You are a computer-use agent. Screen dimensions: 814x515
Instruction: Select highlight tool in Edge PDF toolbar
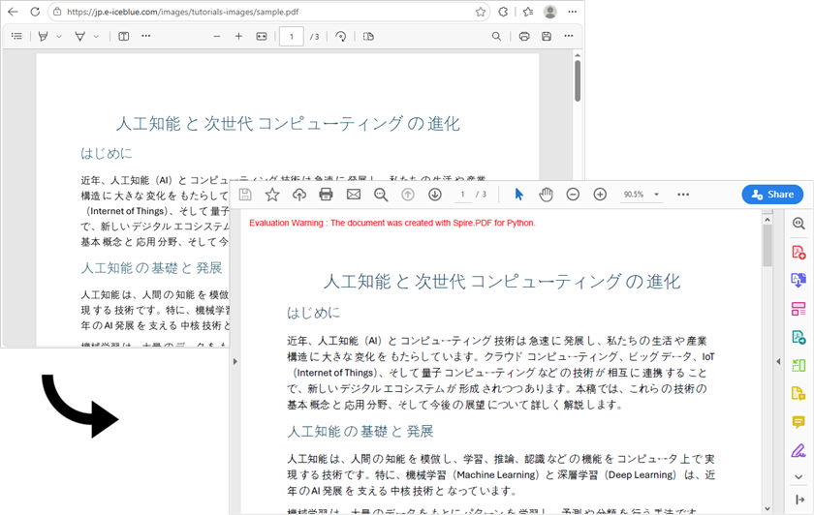point(44,37)
